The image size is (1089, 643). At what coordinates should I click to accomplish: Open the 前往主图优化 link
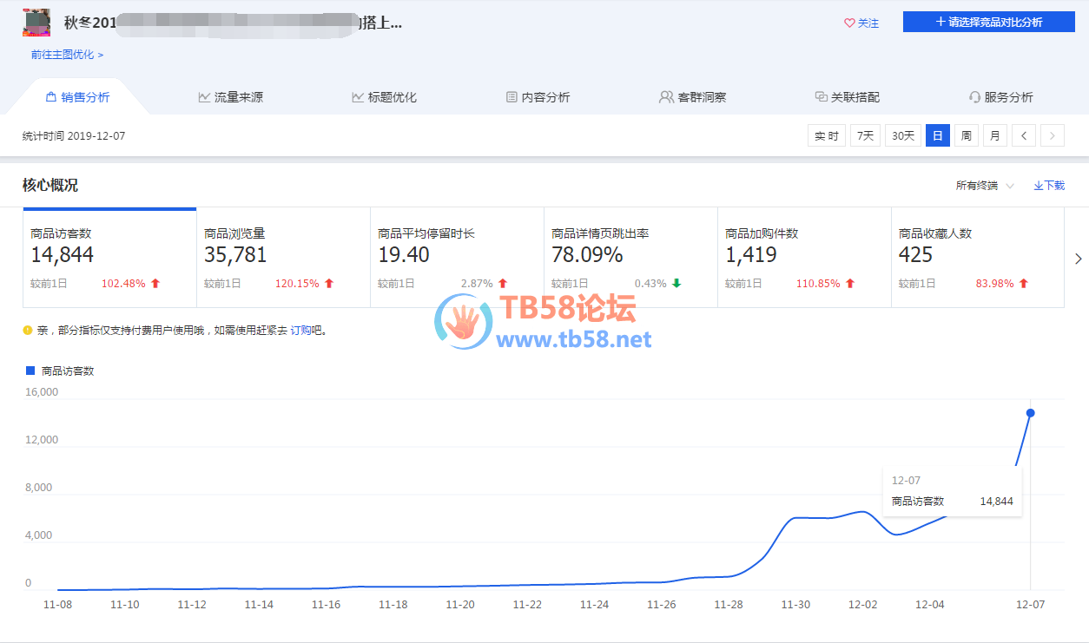(67, 55)
